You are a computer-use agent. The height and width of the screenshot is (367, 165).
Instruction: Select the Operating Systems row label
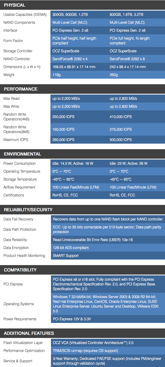click(19, 304)
